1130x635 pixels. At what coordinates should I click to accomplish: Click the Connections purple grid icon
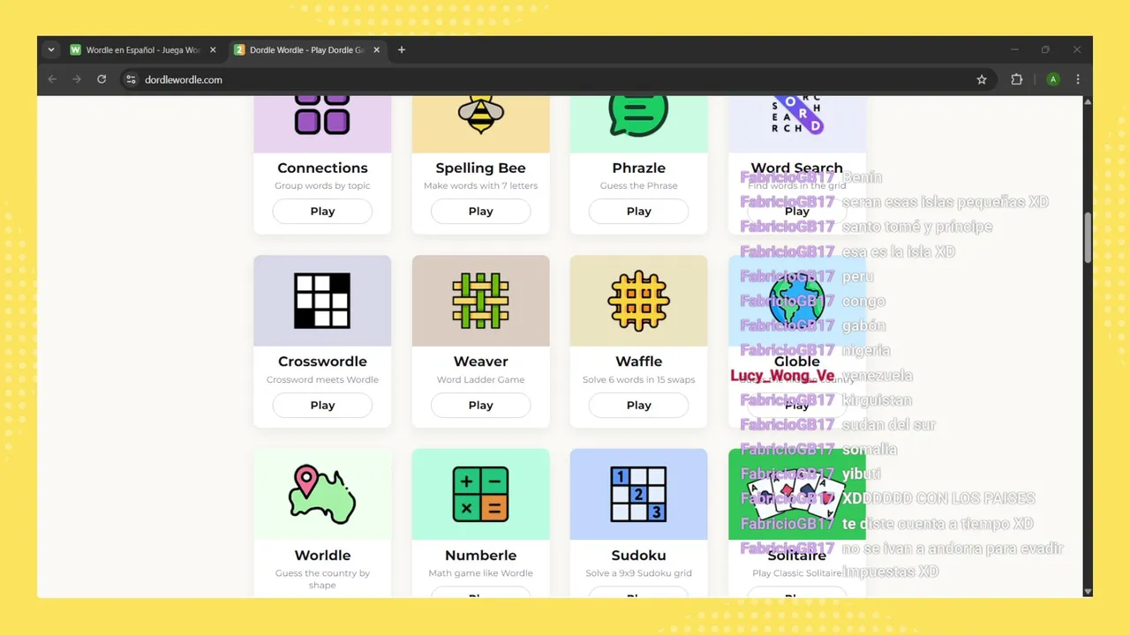[322, 115]
